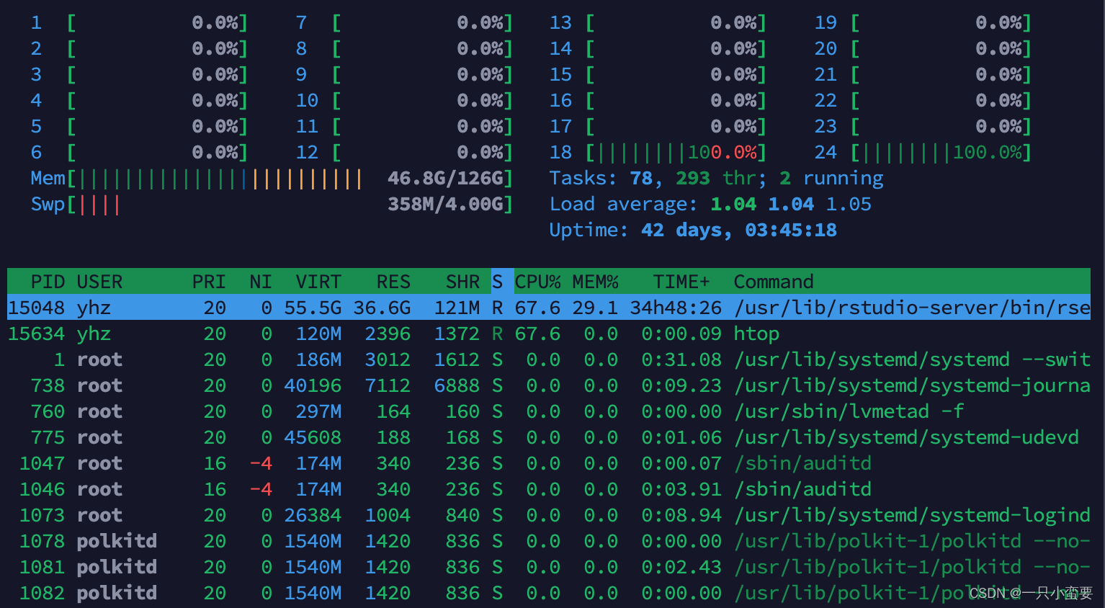The image size is (1105, 608).
Task: Click the CPU 10 meter
Action: tap(404, 100)
